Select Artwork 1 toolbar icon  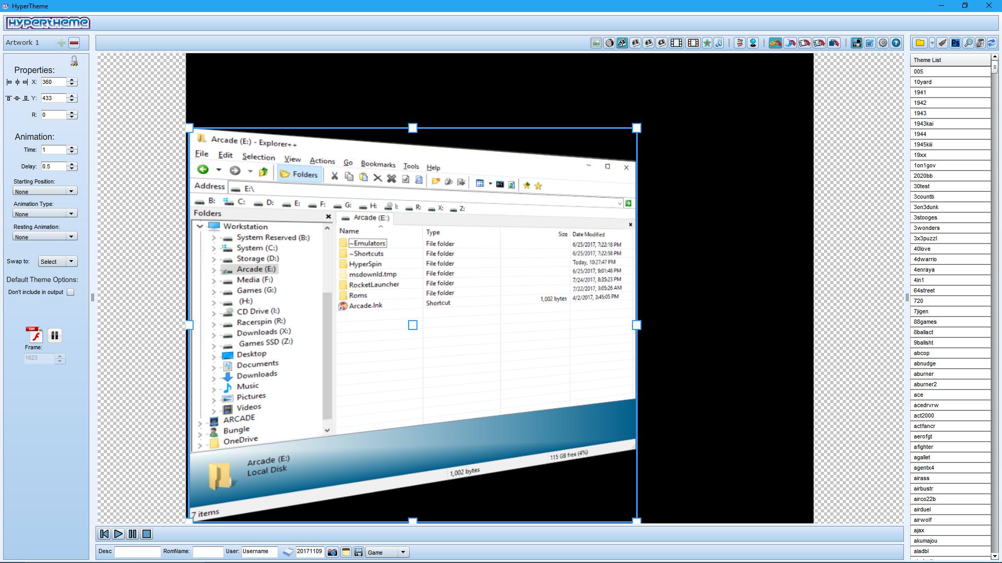click(x=622, y=43)
